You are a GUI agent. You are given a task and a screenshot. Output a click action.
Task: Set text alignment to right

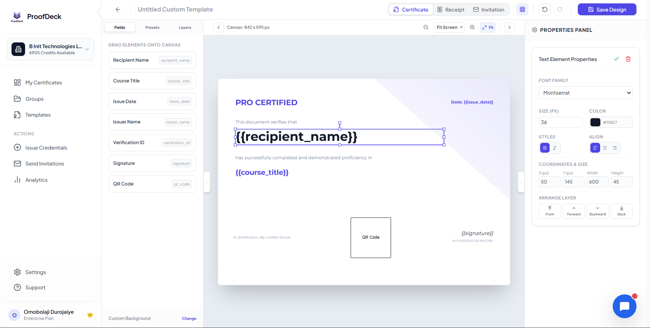point(615,148)
